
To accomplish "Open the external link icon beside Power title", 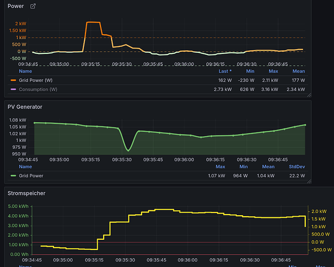I will [33, 6].
